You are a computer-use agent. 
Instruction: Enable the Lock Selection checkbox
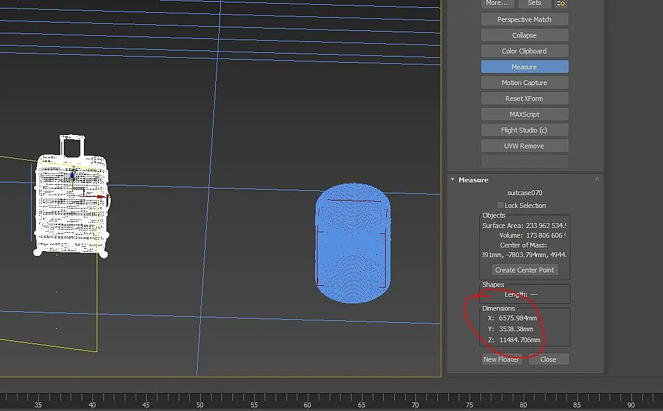[x=501, y=206]
